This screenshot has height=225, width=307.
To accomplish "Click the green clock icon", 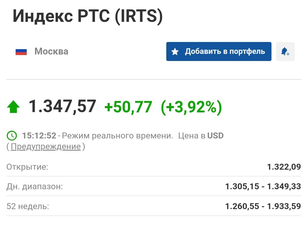I will coord(12,135).
